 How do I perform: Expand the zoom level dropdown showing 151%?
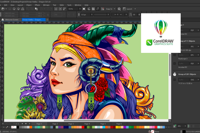click(80, 9)
